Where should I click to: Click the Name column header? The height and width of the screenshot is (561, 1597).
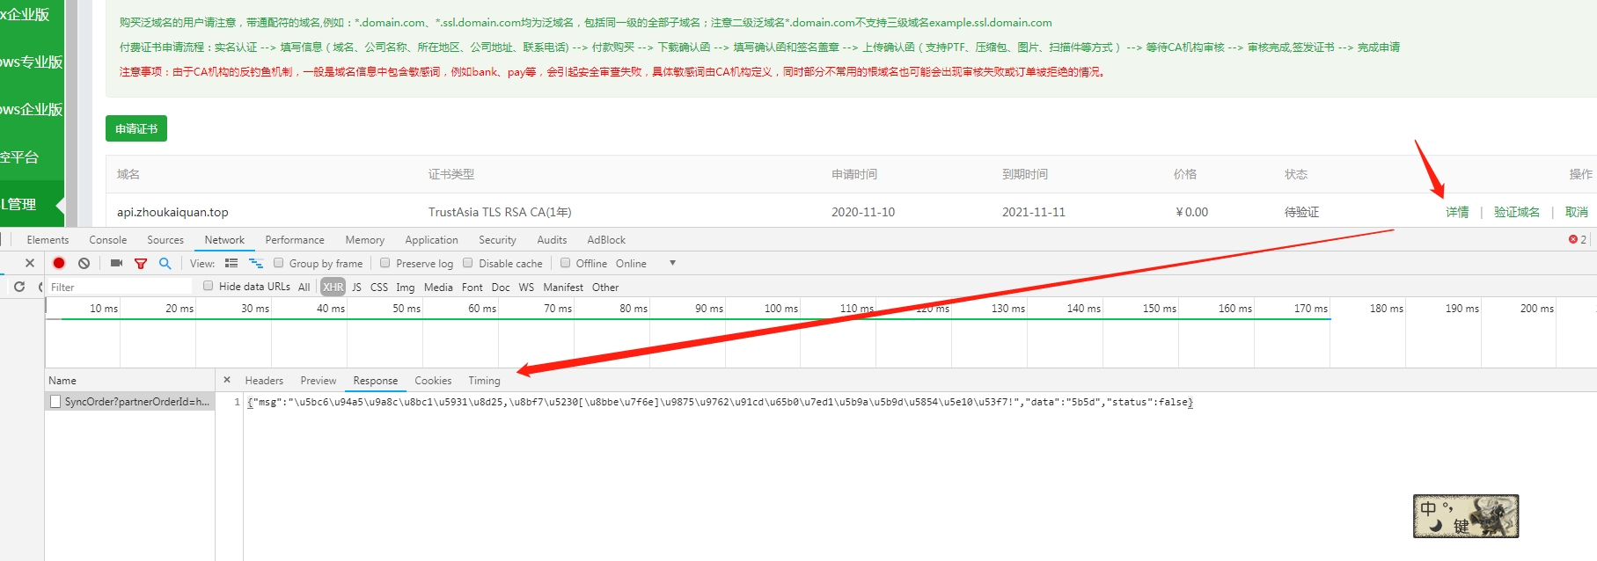pos(130,380)
